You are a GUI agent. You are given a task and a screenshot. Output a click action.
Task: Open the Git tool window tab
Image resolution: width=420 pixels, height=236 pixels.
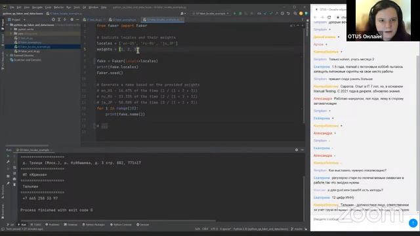(10, 224)
